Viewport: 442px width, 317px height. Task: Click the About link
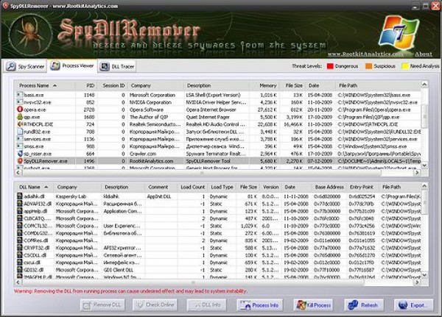424,54
